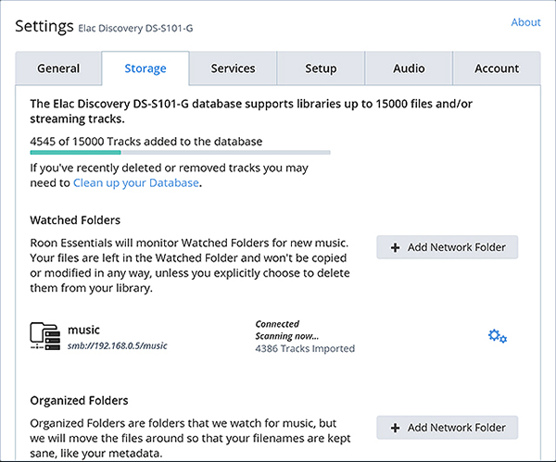
Task: Click the Watched Folders heading
Action: coord(75,220)
